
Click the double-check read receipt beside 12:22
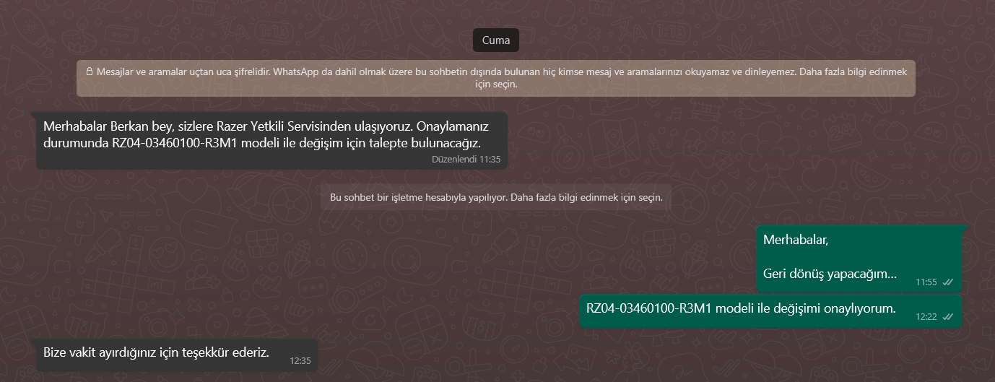pyautogui.click(x=948, y=316)
